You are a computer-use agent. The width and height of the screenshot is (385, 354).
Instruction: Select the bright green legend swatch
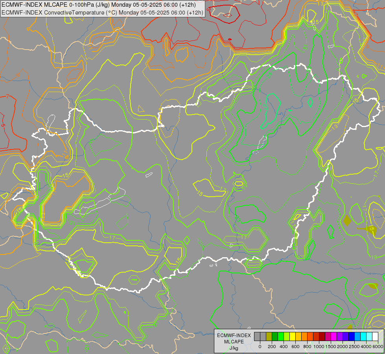(281, 336)
